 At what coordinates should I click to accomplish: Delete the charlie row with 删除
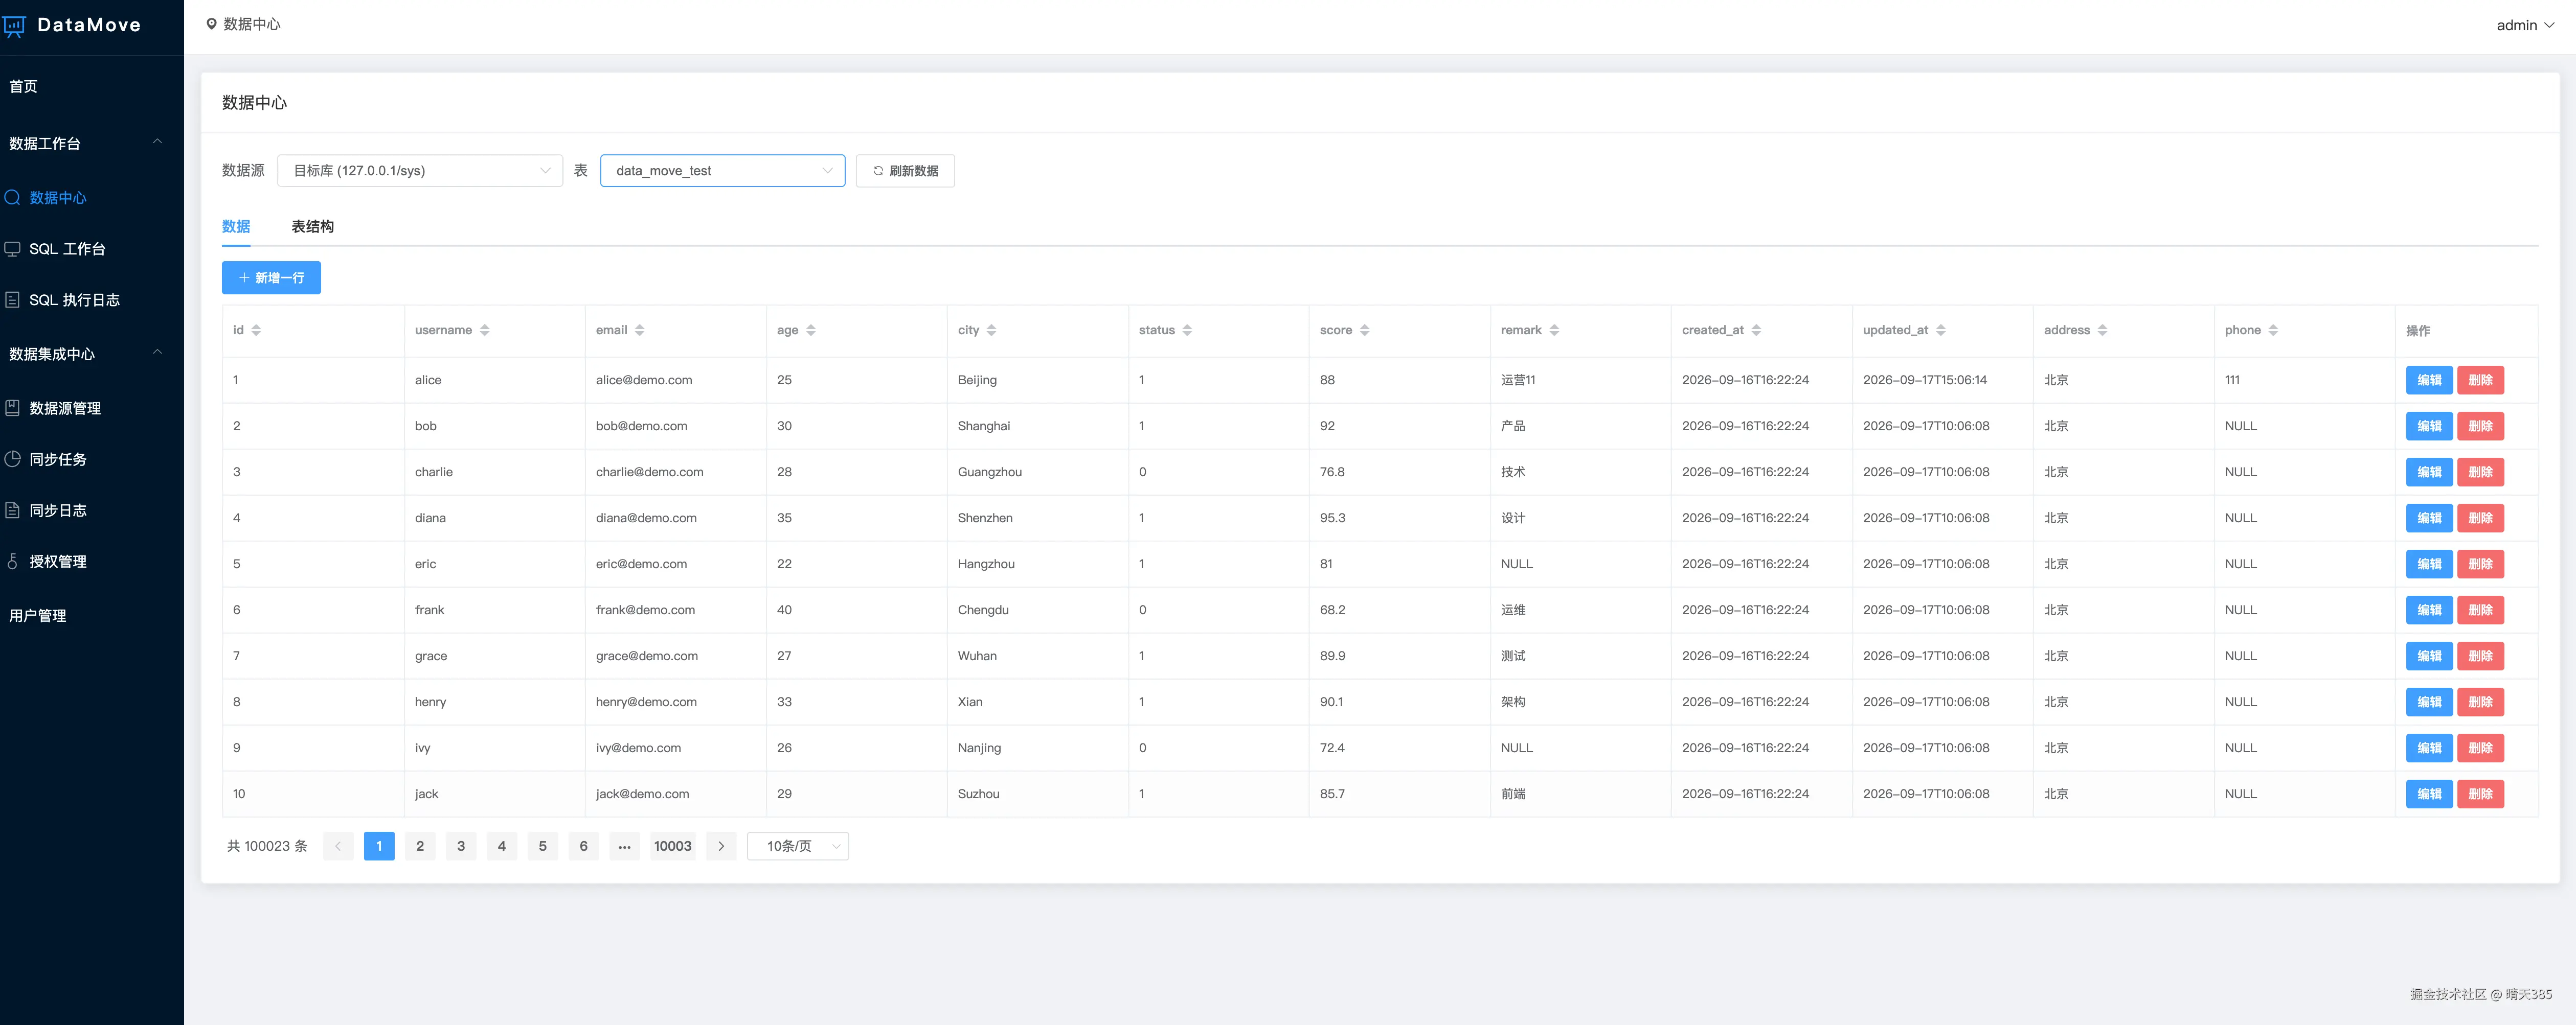2480,472
